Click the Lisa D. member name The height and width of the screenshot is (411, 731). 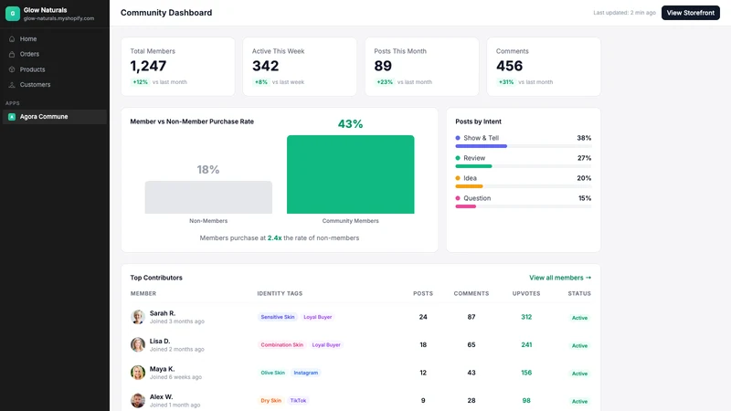pyautogui.click(x=160, y=341)
